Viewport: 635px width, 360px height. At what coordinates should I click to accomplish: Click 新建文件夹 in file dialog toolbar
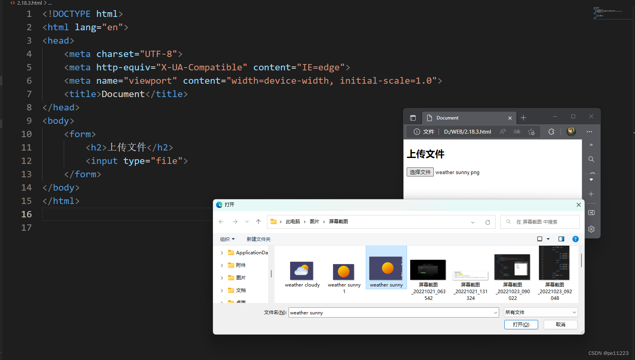coord(258,239)
